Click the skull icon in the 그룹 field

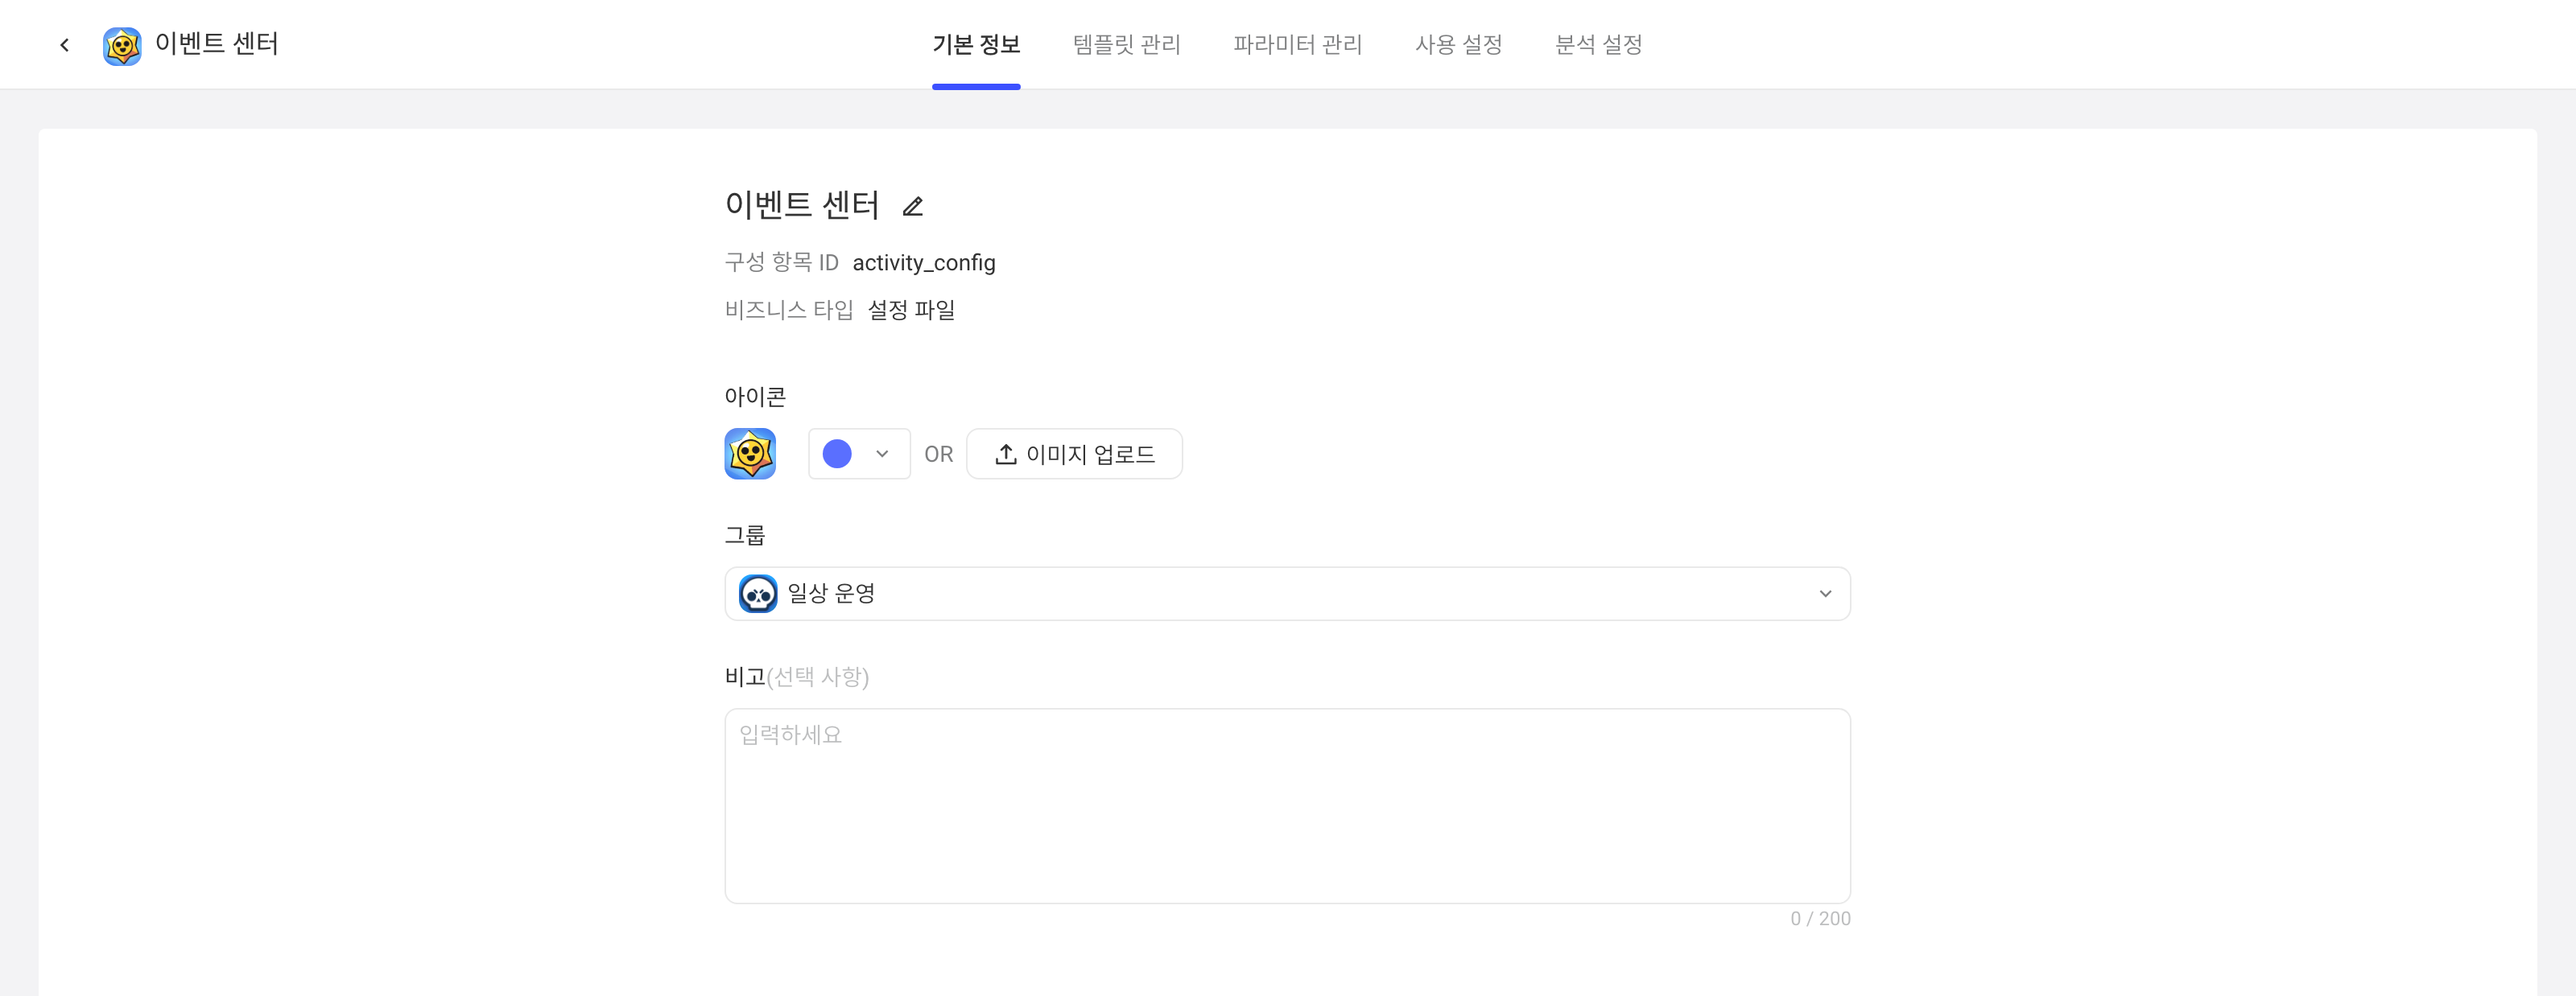[758, 594]
